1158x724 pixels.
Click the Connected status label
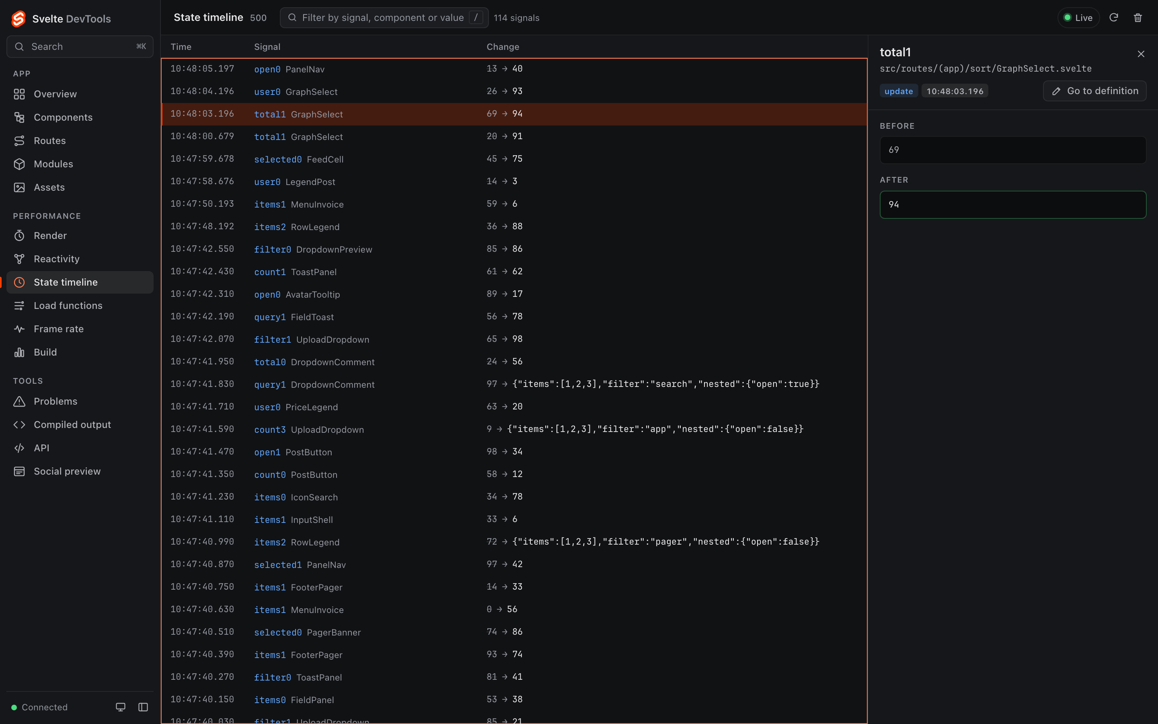[x=45, y=707]
